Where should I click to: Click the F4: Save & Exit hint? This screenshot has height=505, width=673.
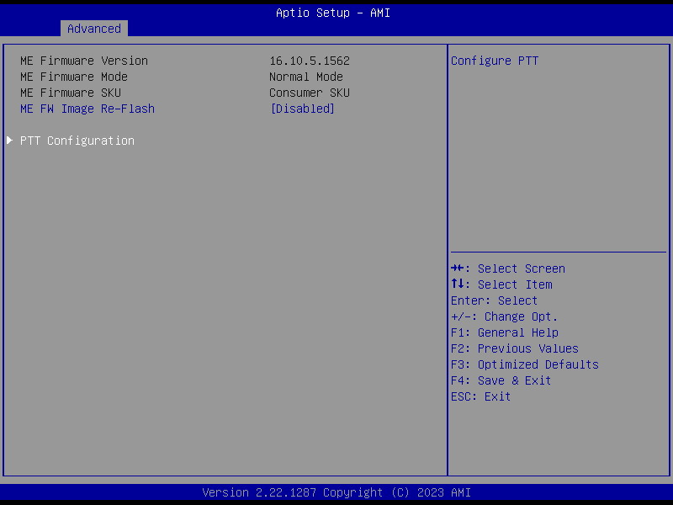tap(501, 380)
